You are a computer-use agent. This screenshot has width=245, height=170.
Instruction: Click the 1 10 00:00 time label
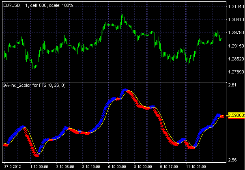click(x=39, y=167)
